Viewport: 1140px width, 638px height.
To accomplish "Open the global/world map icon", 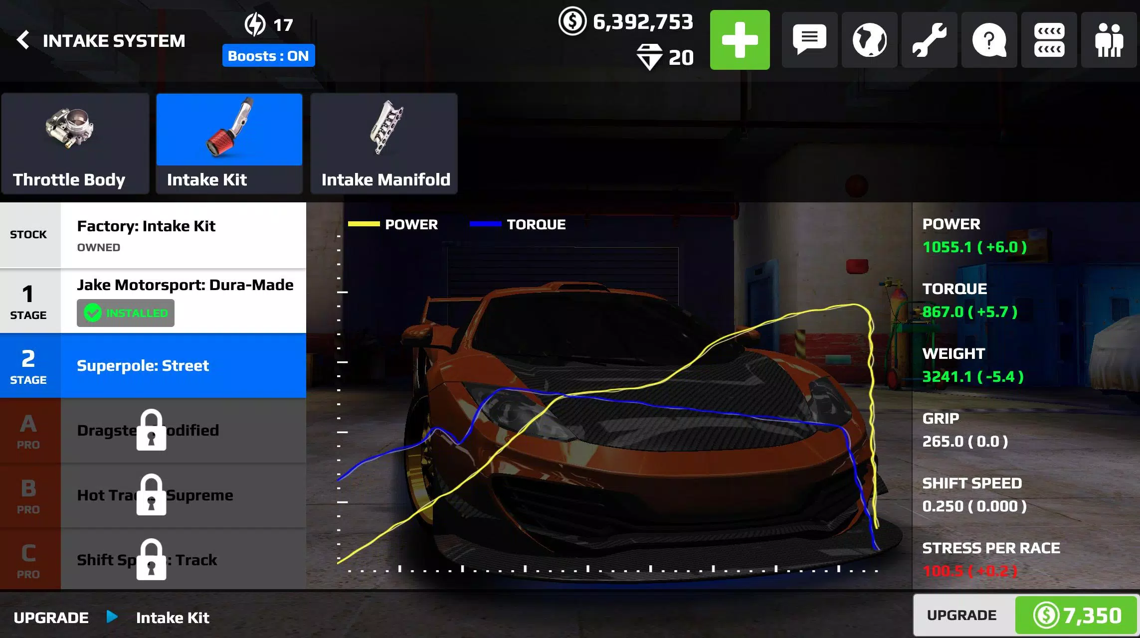I will (x=869, y=40).
